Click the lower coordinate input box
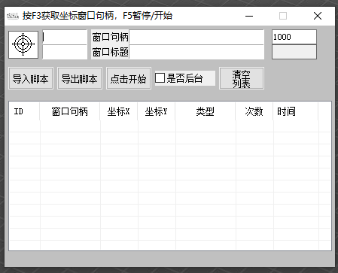The image size is (338, 273). [x=65, y=52]
